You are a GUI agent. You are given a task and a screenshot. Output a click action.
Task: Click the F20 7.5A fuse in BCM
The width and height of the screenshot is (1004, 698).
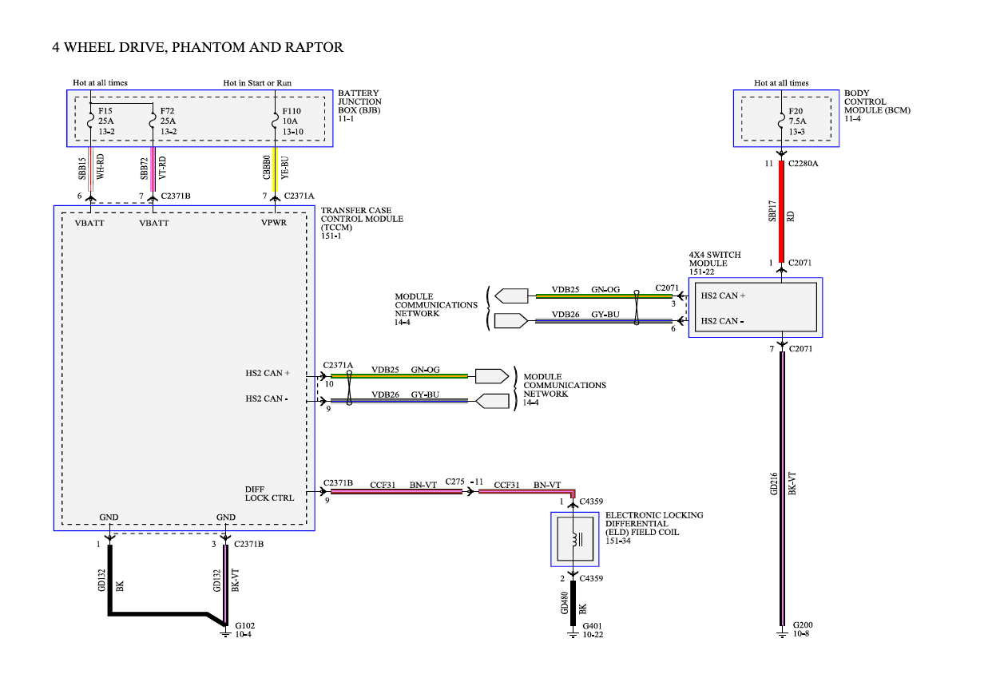tap(781, 121)
